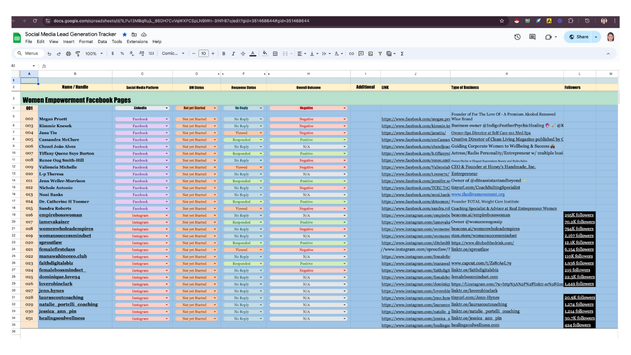This screenshot has width=631, height=355.
Task: Open the Share options dropdown arrow
Action: pos(596,37)
